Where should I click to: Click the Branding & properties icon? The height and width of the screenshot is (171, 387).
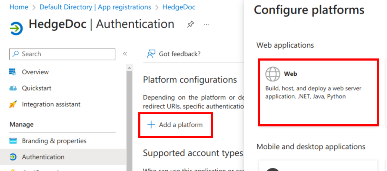tap(13, 141)
